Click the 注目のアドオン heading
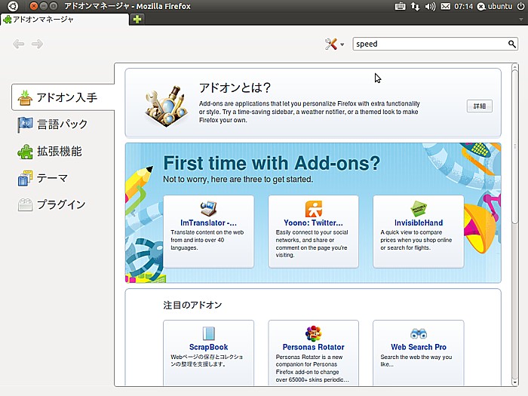Screen dimensions: 528x396 (192, 305)
